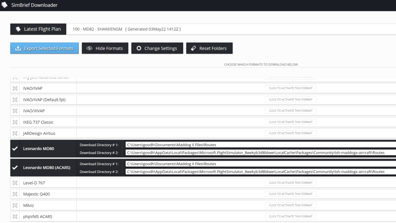The width and height of the screenshot is (396, 223).
Task: Uncheck the Leonardo MD80 (ACARS) format checkmark
Action: tap(15, 168)
